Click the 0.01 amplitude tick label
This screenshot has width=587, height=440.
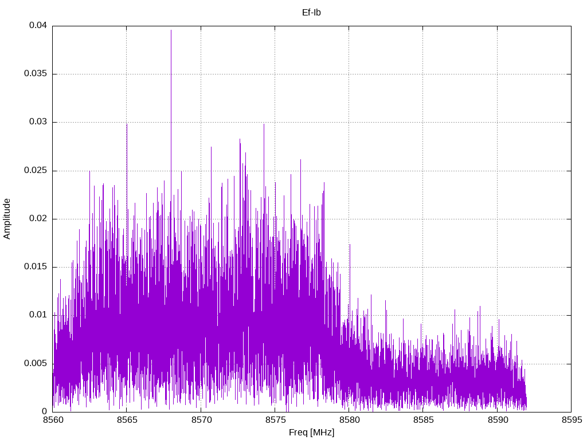[x=38, y=315]
